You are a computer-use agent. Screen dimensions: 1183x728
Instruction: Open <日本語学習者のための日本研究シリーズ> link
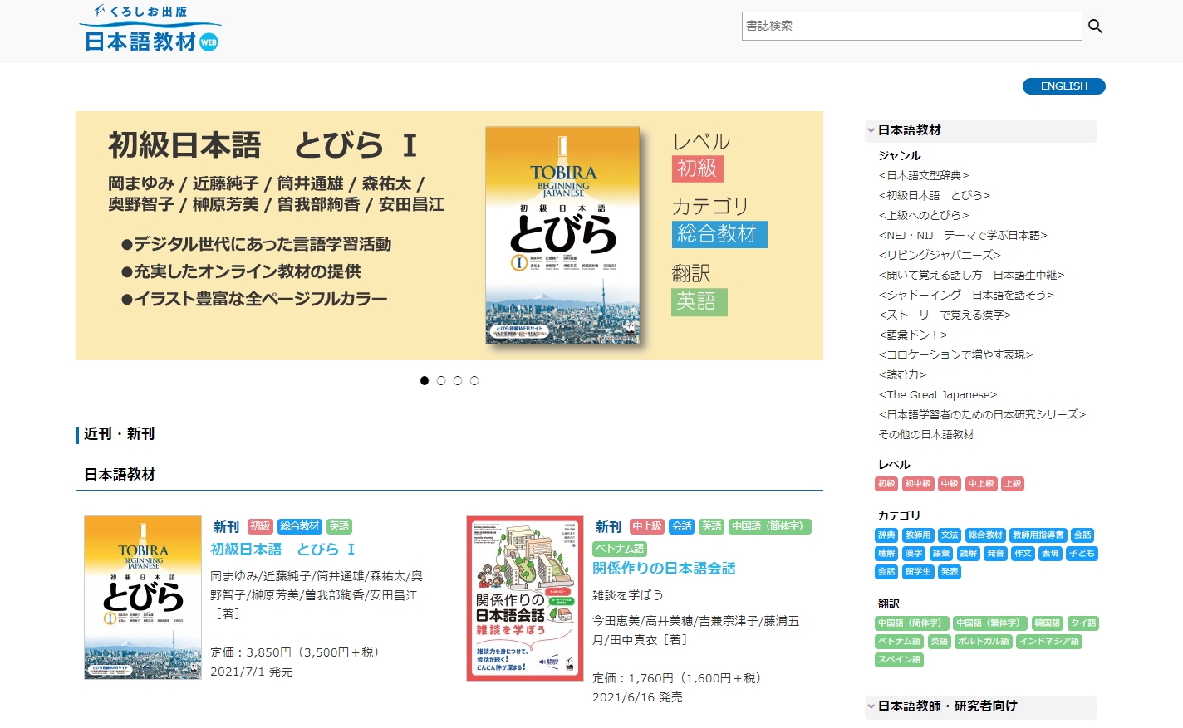click(982, 415)
